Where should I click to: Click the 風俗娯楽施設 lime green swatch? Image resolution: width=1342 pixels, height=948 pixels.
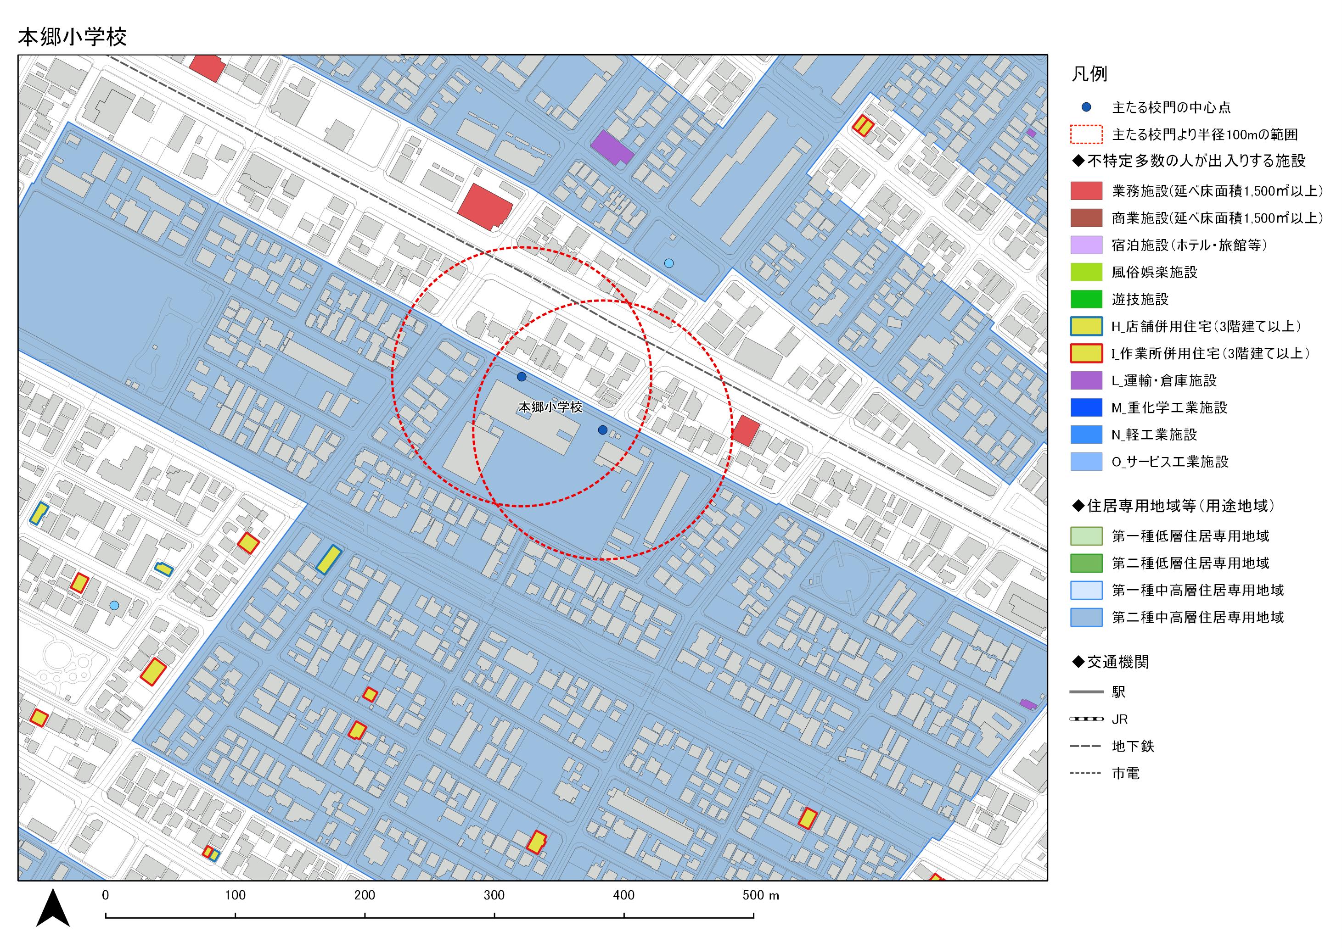tap(1086, 272)
